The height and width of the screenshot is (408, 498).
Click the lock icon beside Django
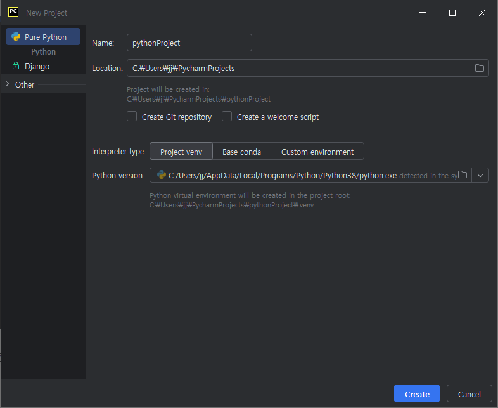coord(16,66)
